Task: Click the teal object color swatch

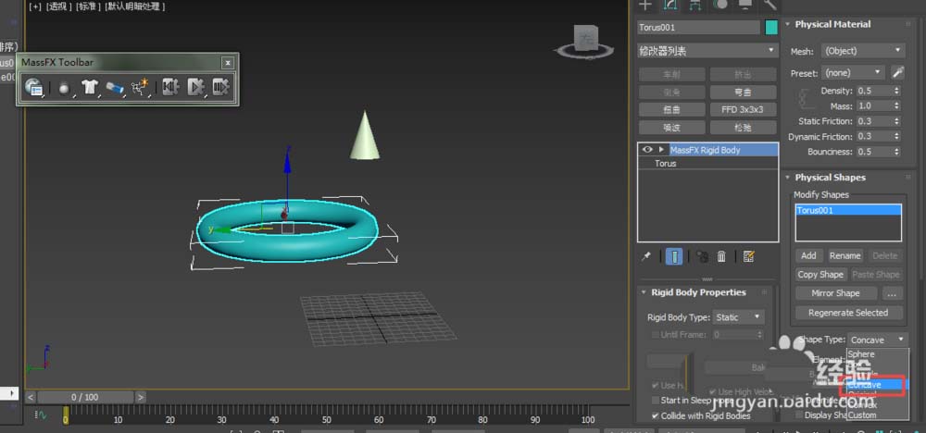Action: click(771, 28)
